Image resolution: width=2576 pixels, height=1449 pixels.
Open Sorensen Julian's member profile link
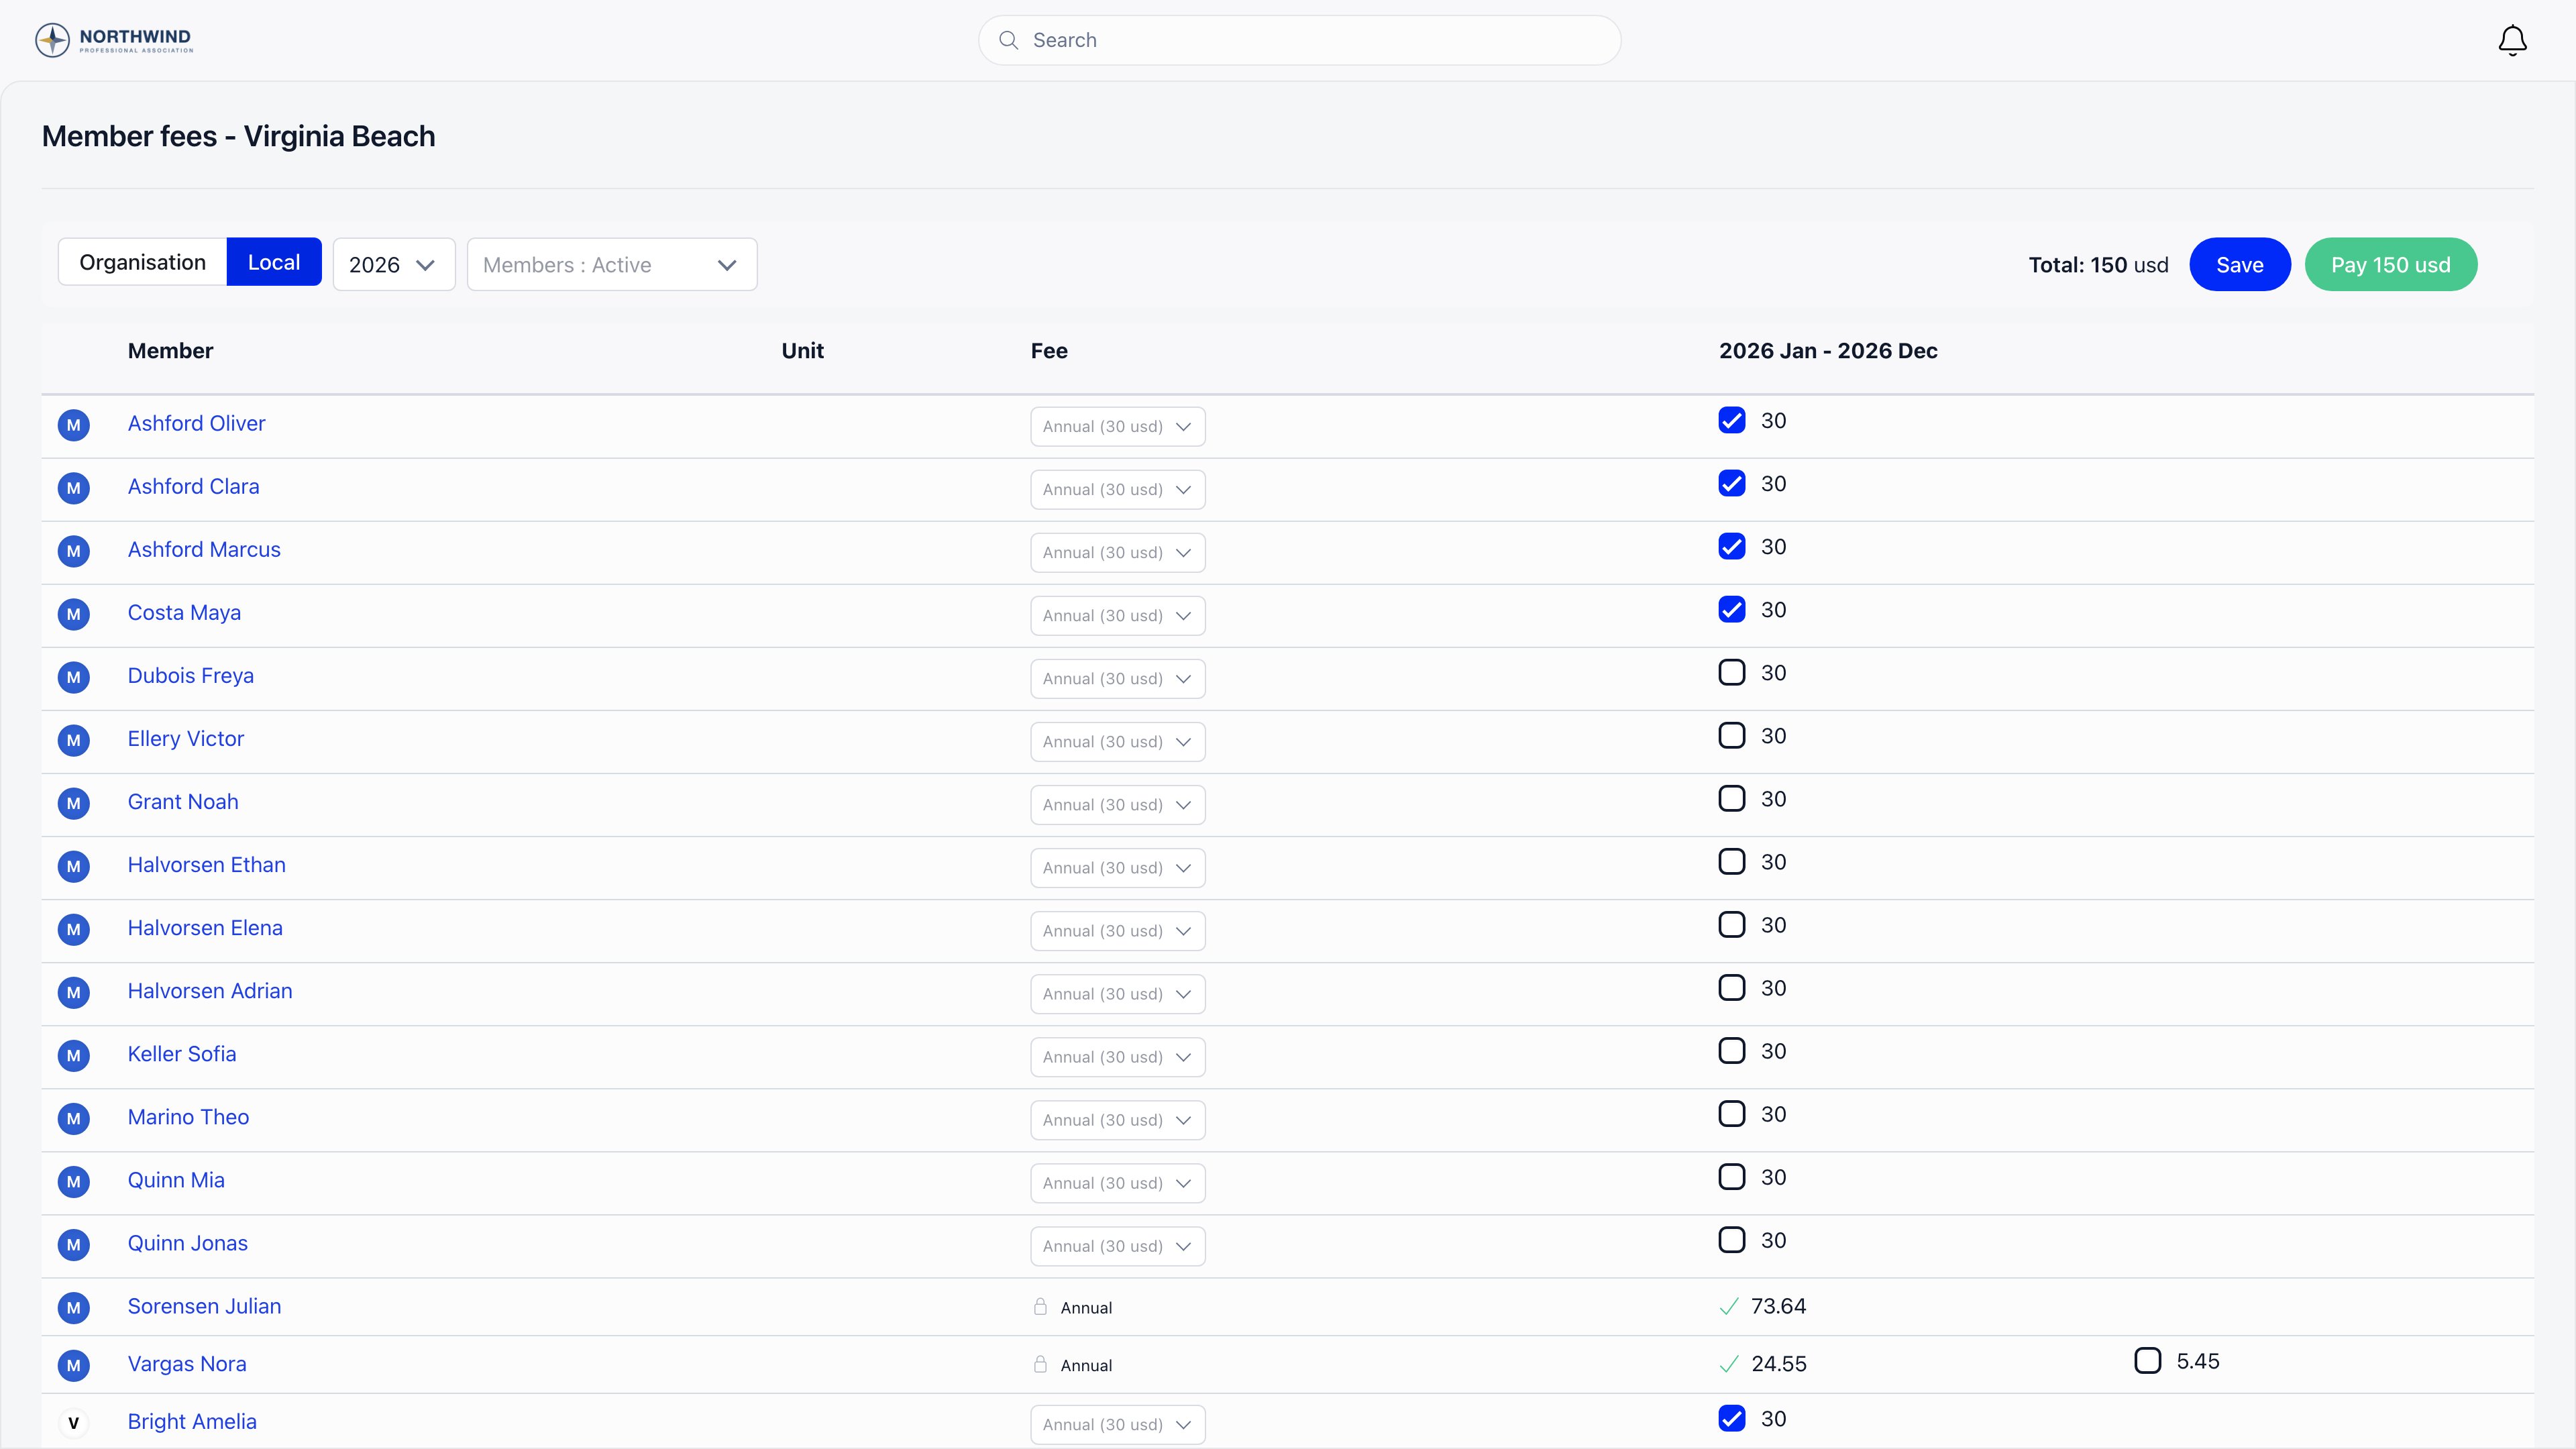point(204,1306)
